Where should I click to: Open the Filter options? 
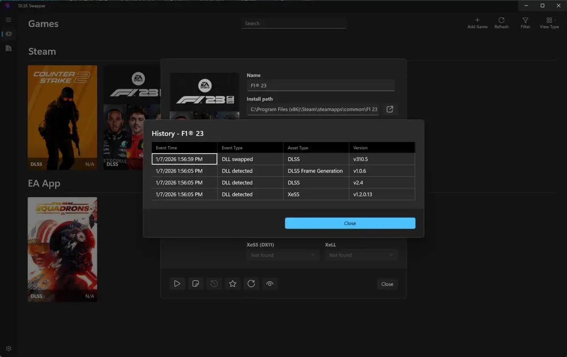coord(525,22)
